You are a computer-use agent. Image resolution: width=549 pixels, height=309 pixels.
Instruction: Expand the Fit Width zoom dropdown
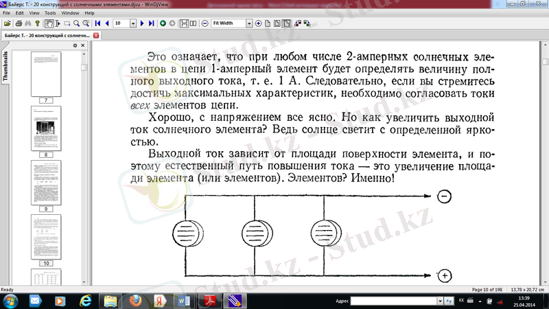(x=248, y=23)
